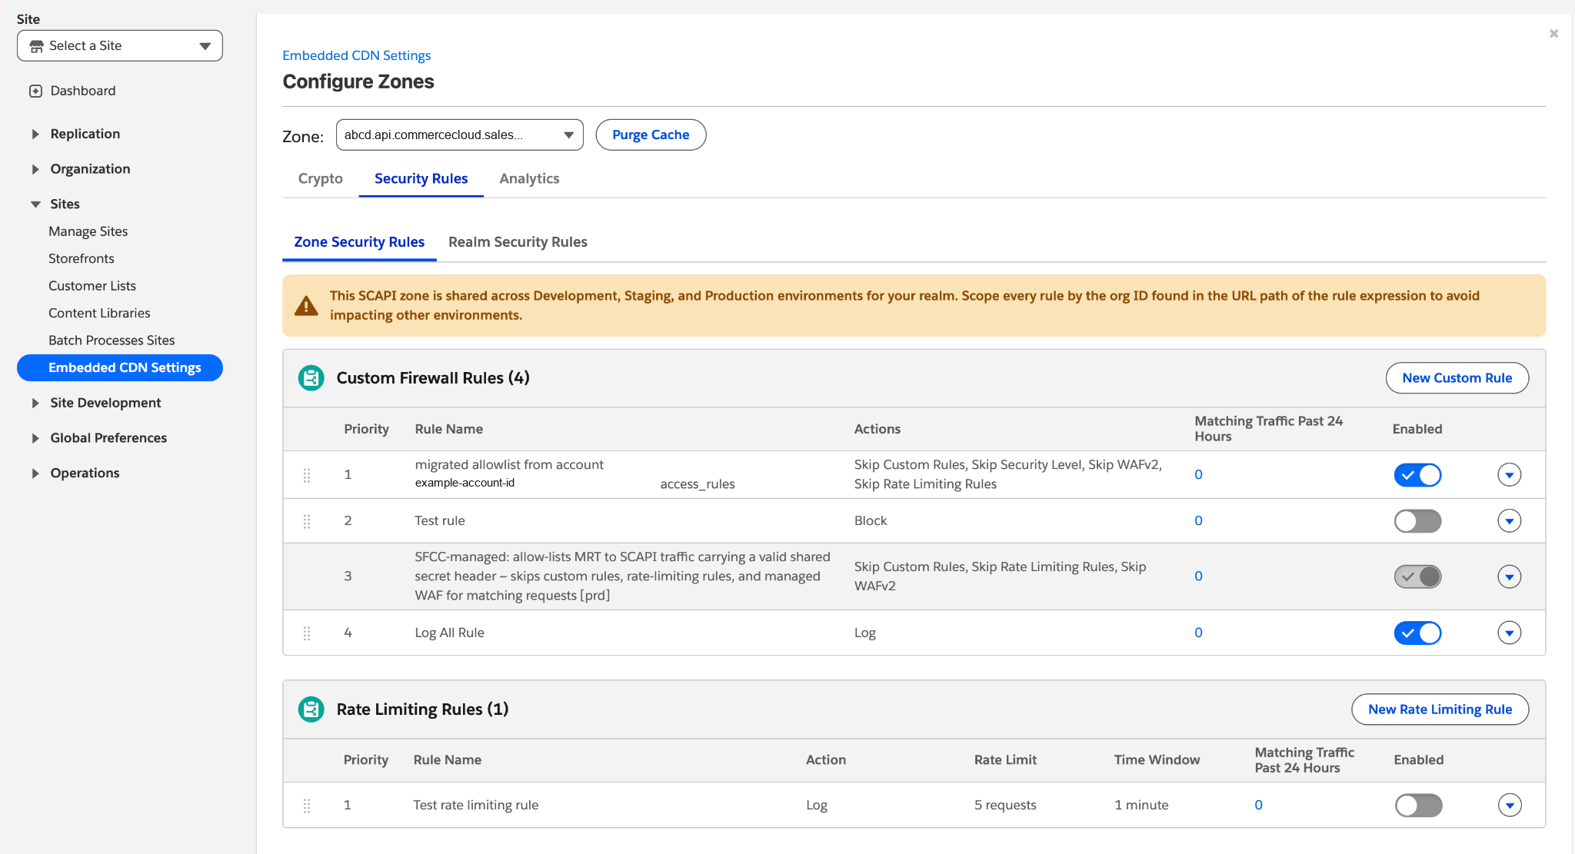
Task: Click the Purge Cache button
Action: tap(651, 135)
